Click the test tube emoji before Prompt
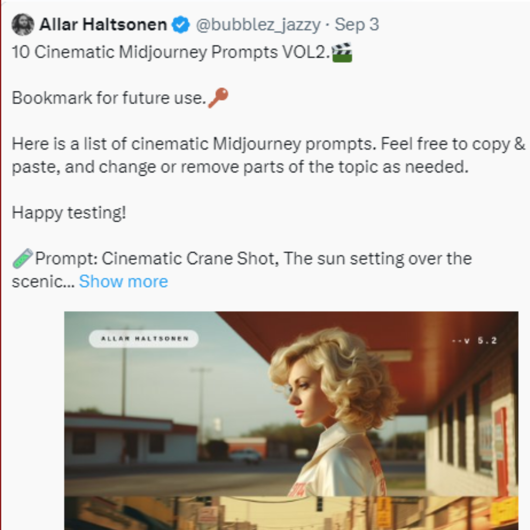 coord(22,259)
